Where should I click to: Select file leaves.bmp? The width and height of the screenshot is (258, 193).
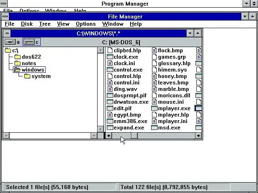click(x=173, y=82)
